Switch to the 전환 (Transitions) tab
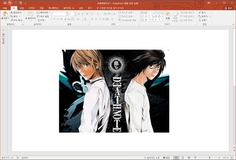 pyautogui.click(x=42, y=8)
